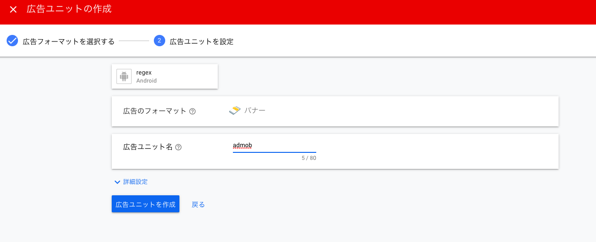Click the Android robot app icon

click(x=124, y=76)
